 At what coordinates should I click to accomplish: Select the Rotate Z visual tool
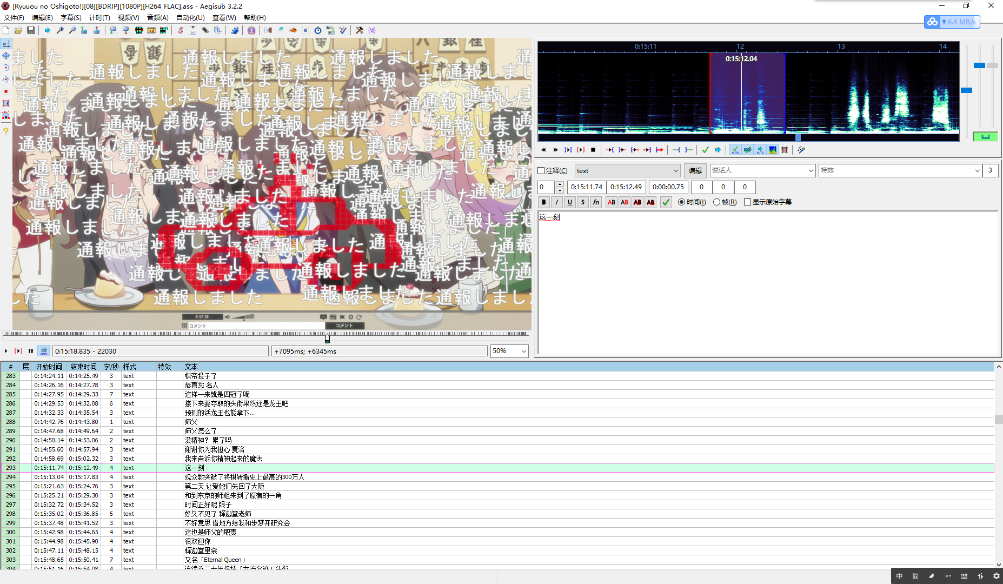tap(6, 68)
